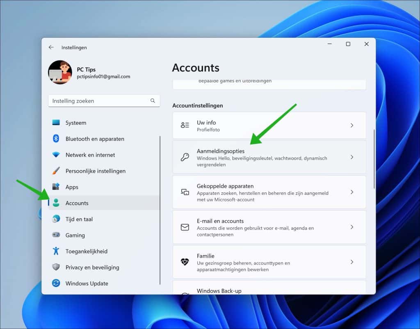420x329 pixels.
Task: Open the Privacy en beveiliging label
Action: coord(92,267)
